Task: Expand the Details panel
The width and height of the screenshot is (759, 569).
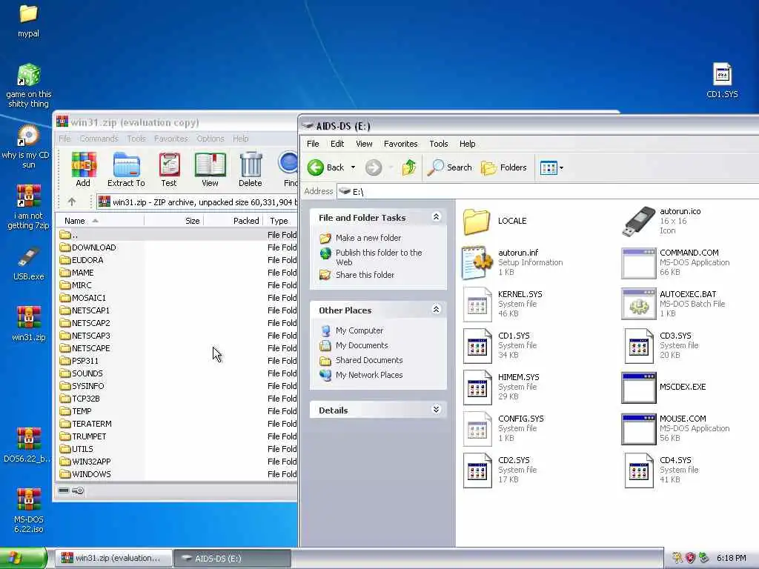Action: 436,409
